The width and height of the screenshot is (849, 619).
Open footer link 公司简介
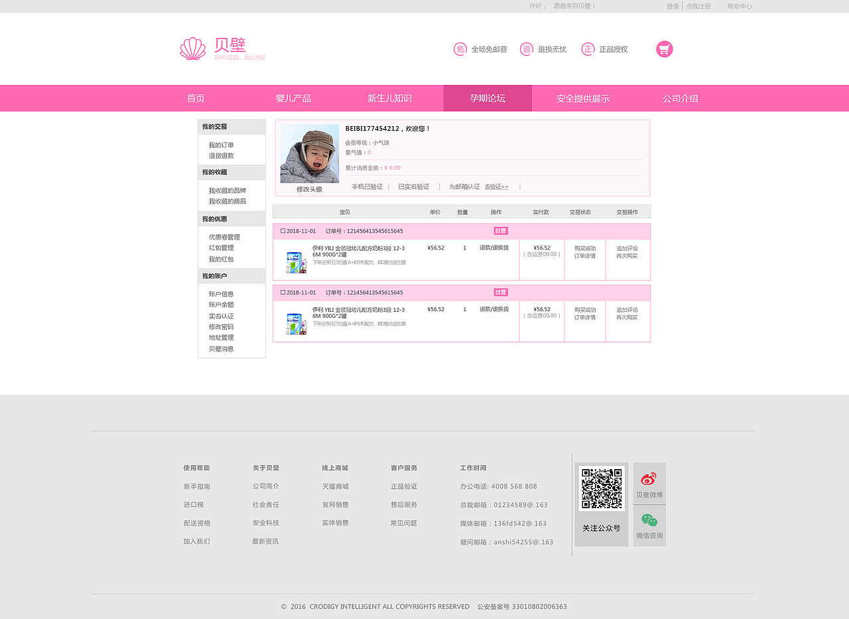pyautogui.click(x=266, y=486)
